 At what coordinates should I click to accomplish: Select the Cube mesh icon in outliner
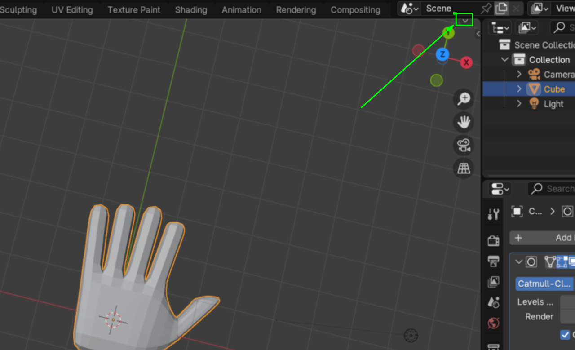pos(534,89)
